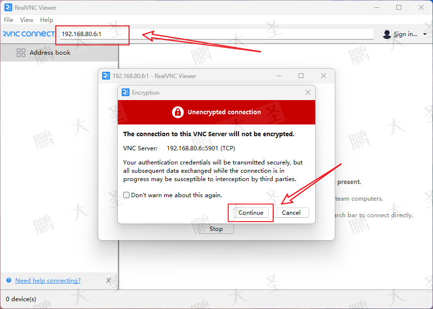Select Address book in sidebar

click(x=59, y=52)
